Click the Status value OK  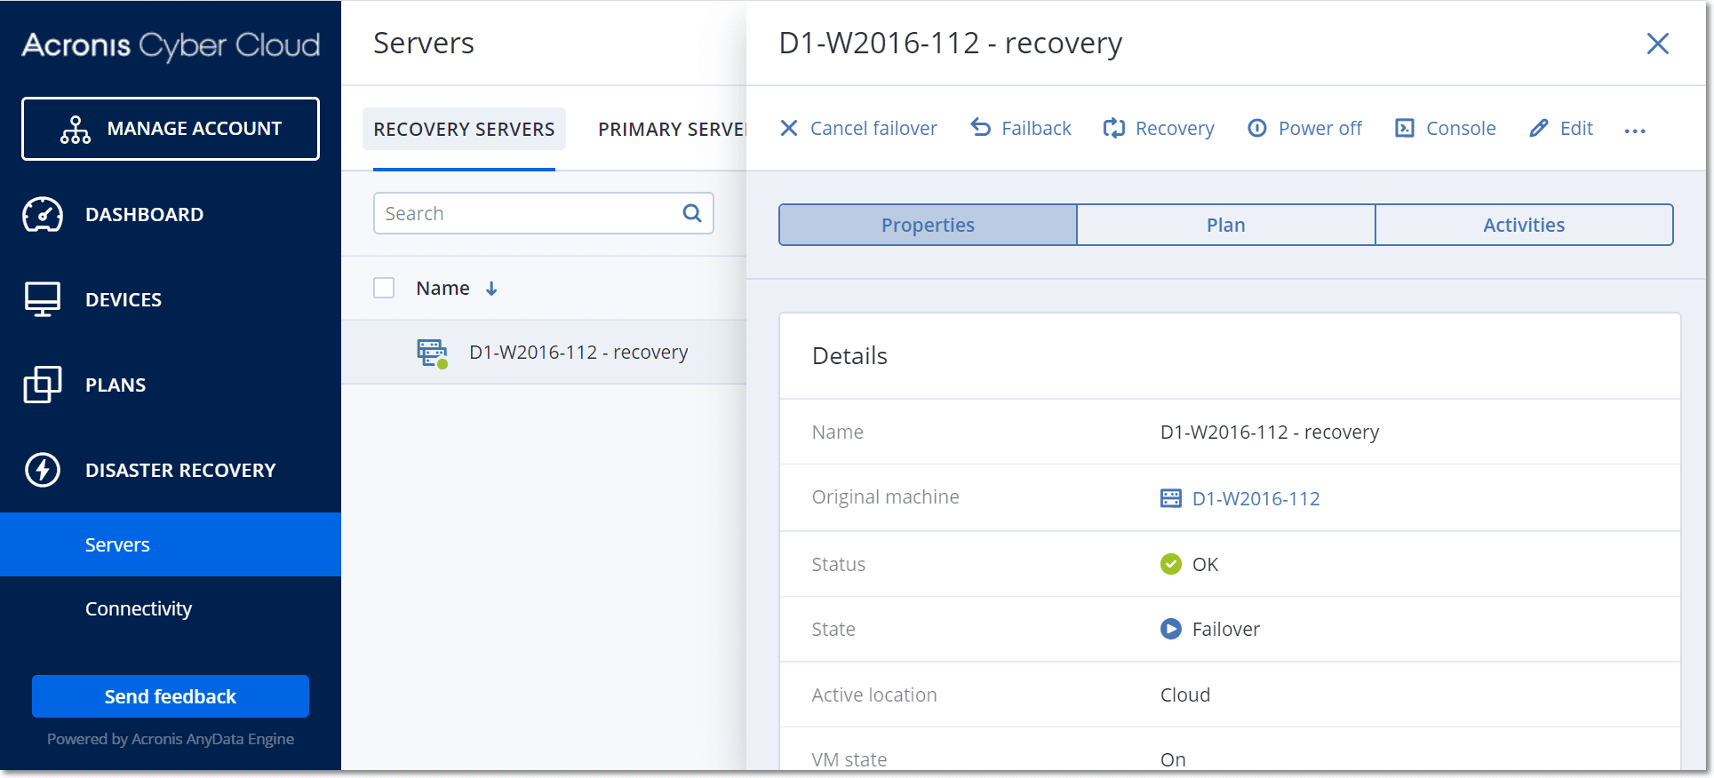pos(1205,564)
